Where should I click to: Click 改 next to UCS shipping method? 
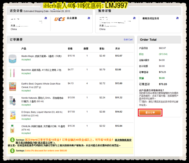[x=89, y=18]
